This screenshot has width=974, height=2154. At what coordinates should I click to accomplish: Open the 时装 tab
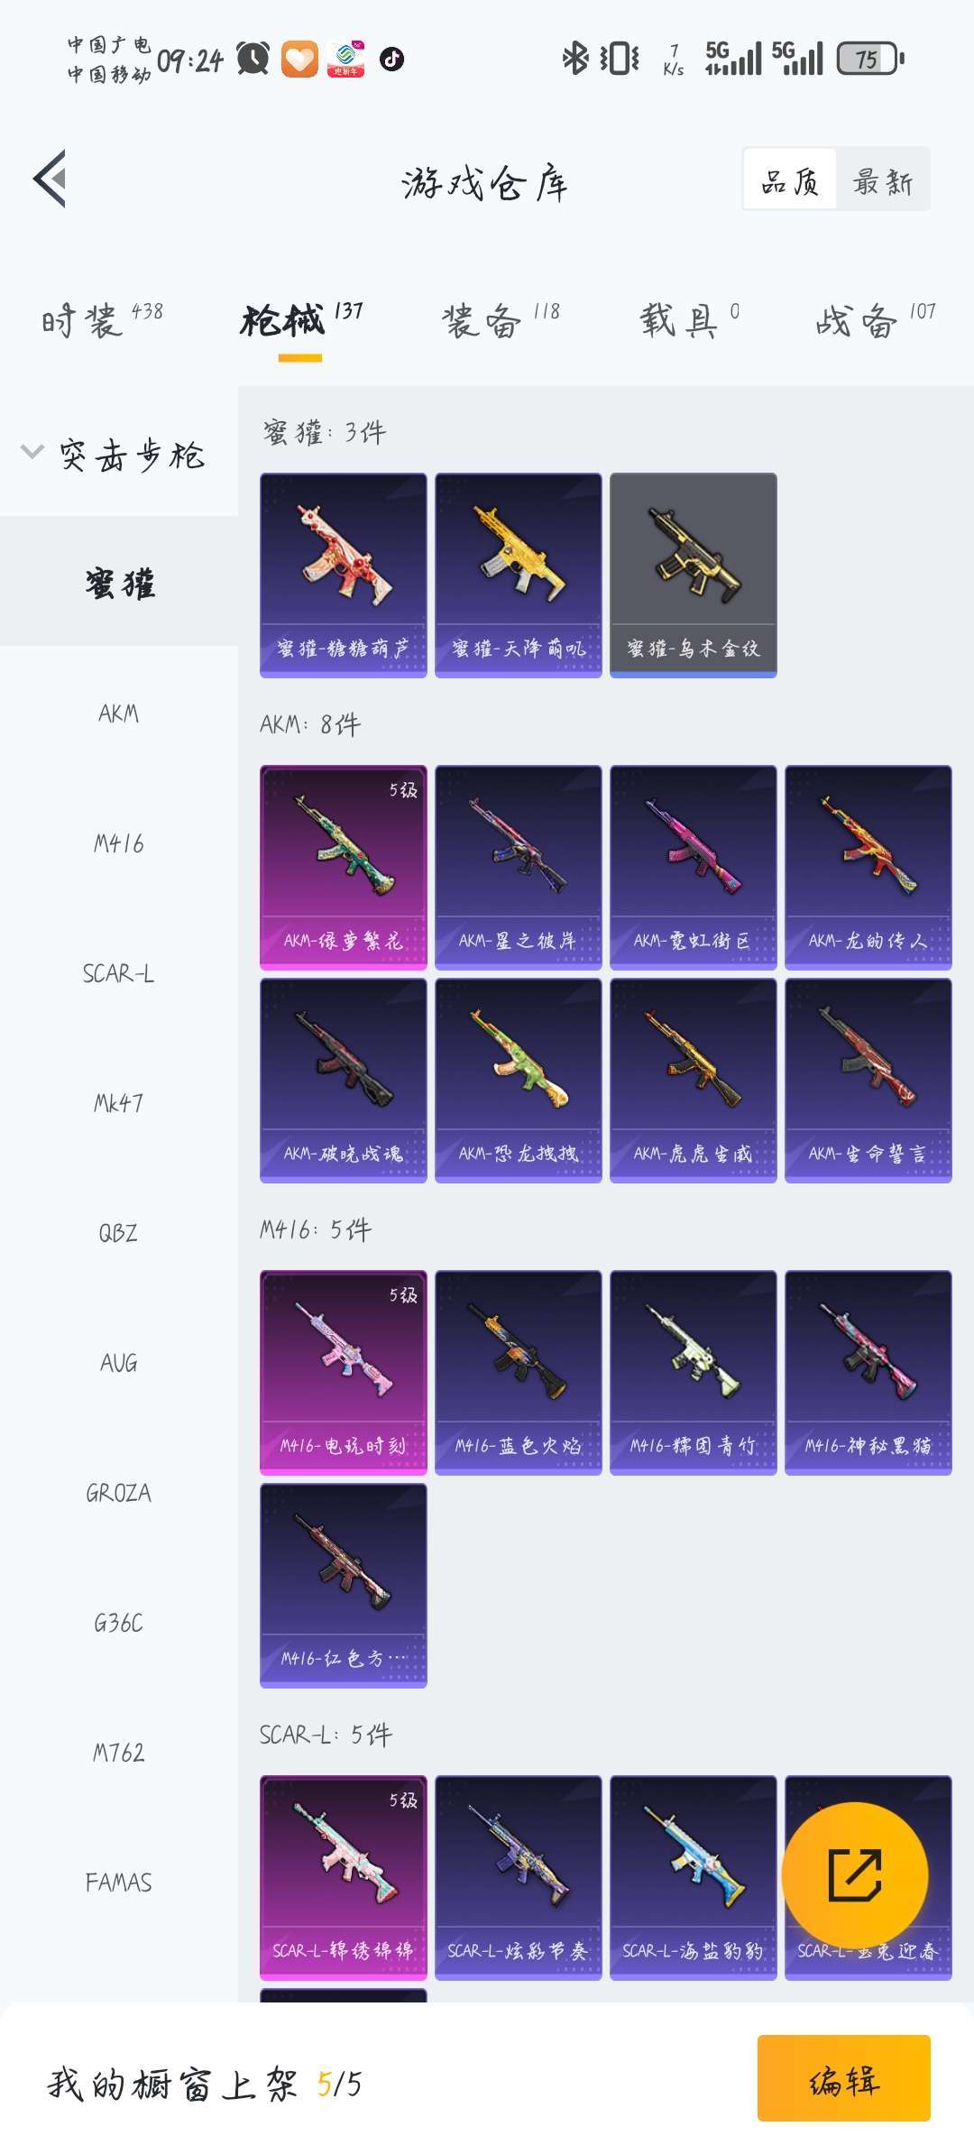pyautogui.click(x=102, y=319)
